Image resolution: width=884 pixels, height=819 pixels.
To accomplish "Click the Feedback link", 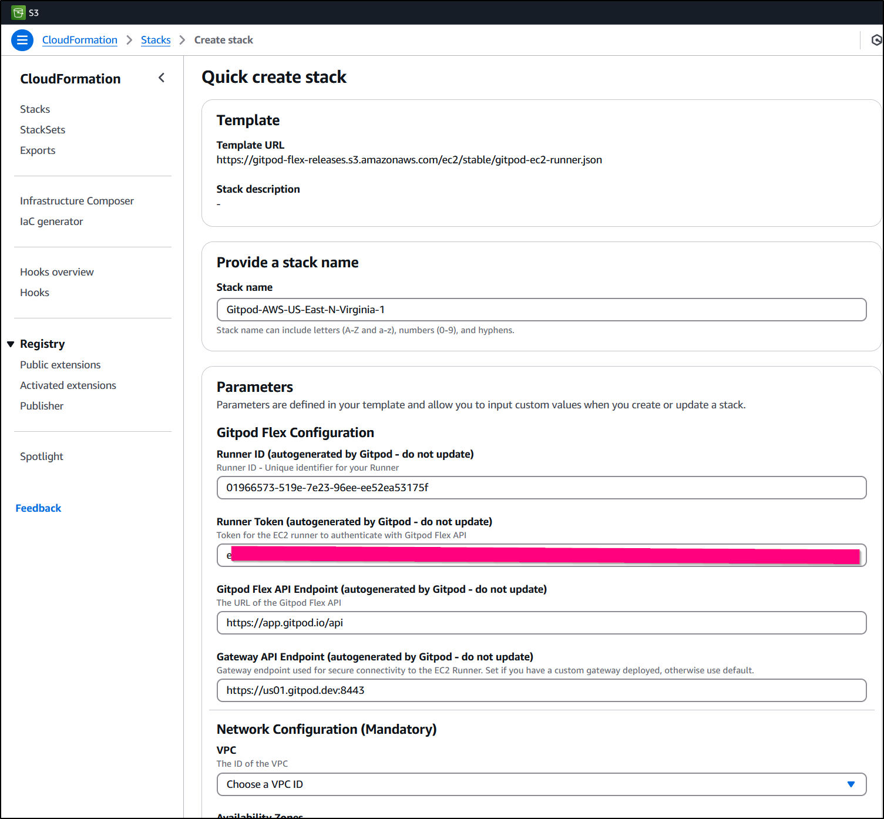I will (38, 508).
